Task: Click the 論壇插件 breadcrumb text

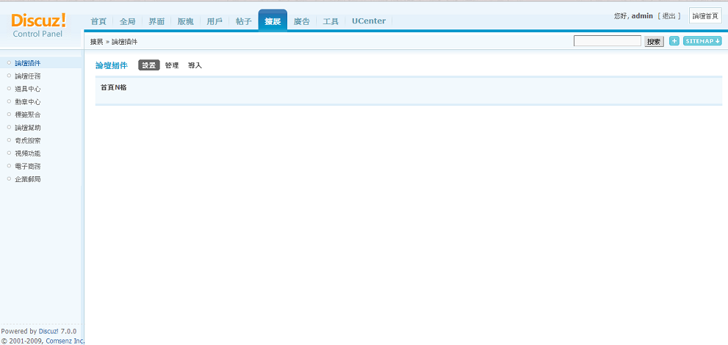Action: (x=124, y=42)
